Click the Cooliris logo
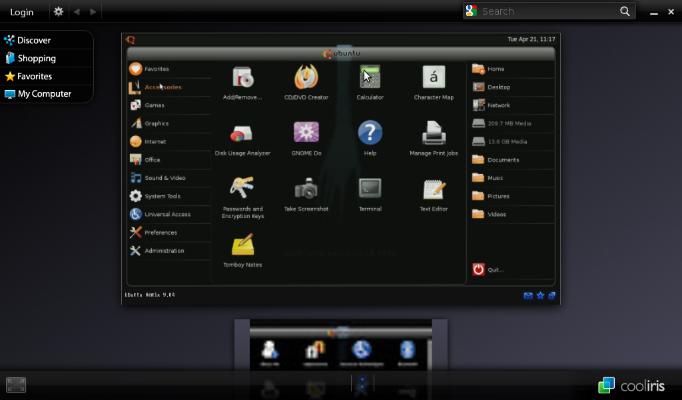682x400 pixels. point(631,385)
